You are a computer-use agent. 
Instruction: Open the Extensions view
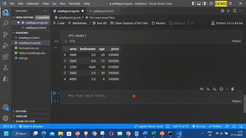5,56
